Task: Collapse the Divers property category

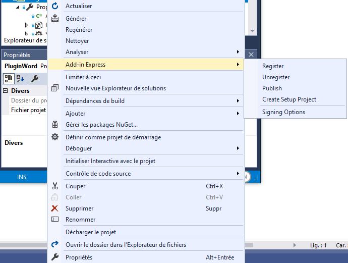Action: click(6, 91)
